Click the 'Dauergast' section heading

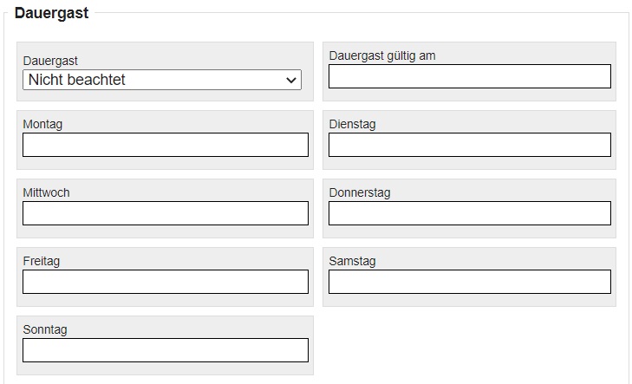(x=51, y=13)
